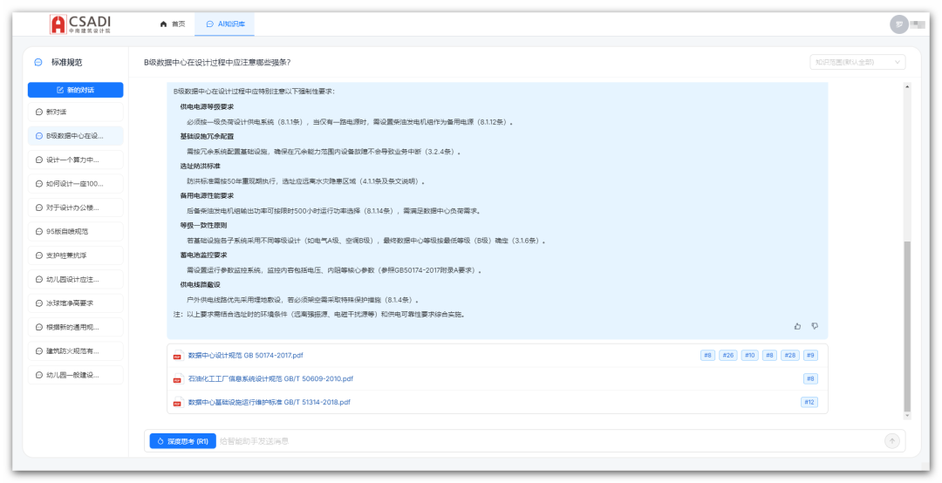This screenshot has width=942, height=483.
Task: Dislike the answer with thumbs-down icon
Action: [815, 326]
